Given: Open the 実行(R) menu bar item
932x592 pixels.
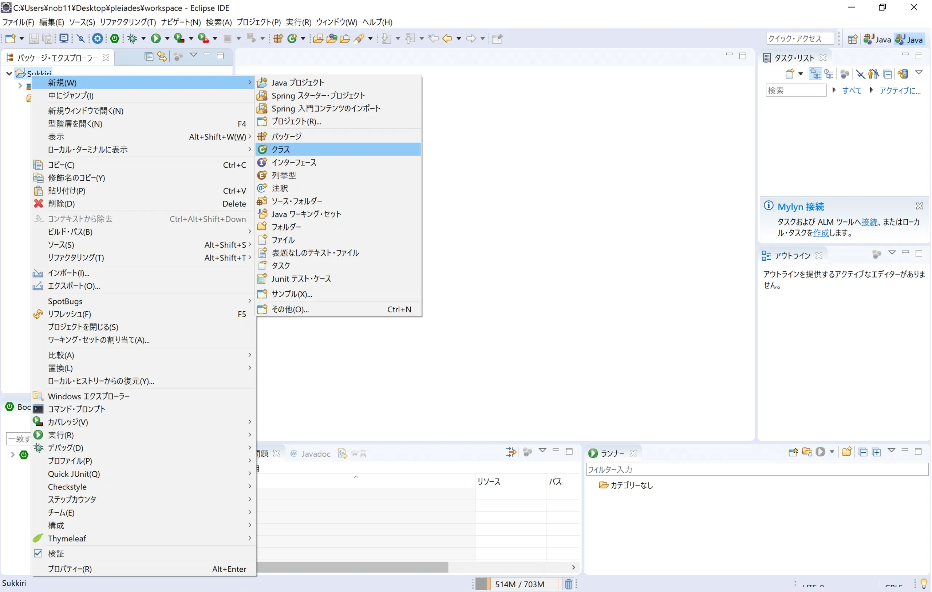Looking at the screenshot, I should (x=299, y=22).
